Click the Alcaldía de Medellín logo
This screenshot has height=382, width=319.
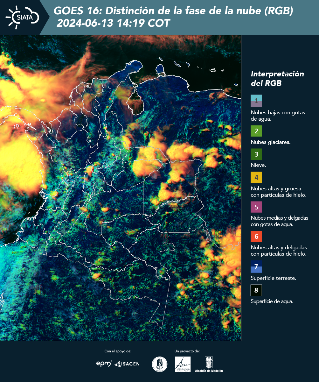pos(209,364)
